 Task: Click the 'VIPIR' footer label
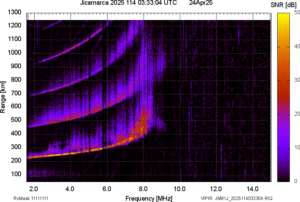click(x=206, y=198)
